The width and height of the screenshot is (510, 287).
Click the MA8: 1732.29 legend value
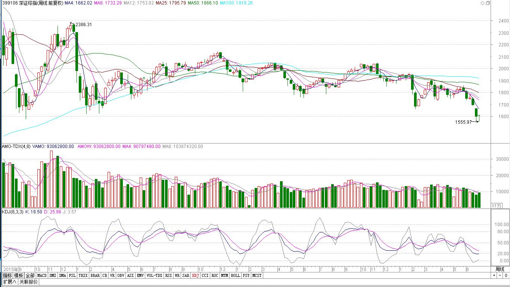point(108,3)
